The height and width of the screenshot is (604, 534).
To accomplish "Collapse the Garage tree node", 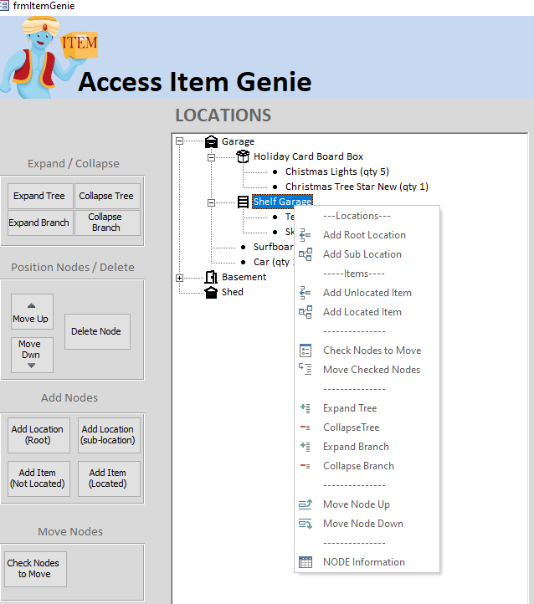I will (x=179, y=141).
